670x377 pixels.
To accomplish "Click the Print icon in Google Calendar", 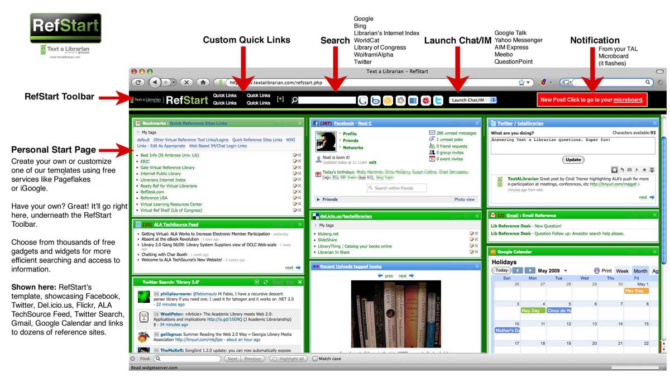I will [597, 271].
